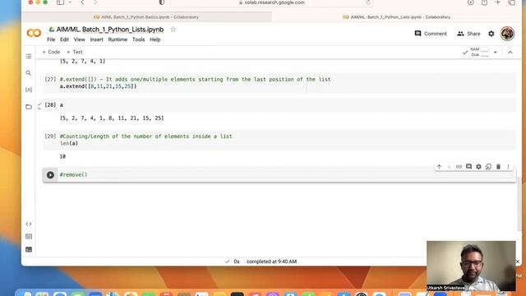Click into the #remove() code cell
Image resolution: width=526 pixels, height=296 pixels.
click(286, 175)
